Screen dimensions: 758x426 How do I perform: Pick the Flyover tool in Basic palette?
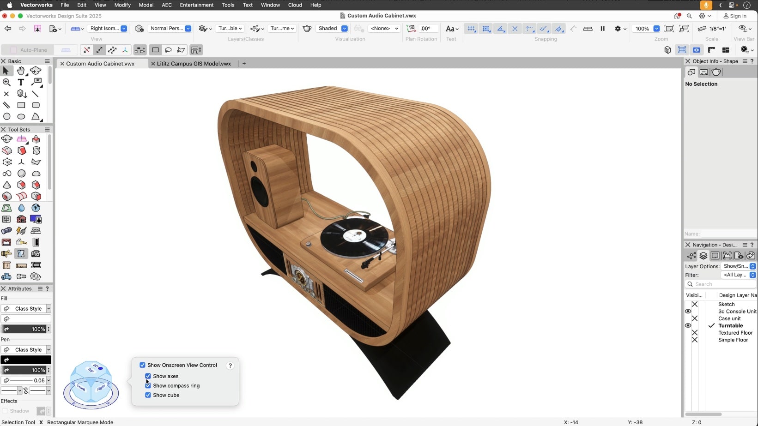tap(36, 71)
